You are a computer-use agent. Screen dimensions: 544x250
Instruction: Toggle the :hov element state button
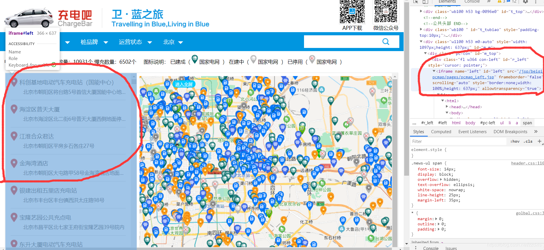[x=515, y=141]
